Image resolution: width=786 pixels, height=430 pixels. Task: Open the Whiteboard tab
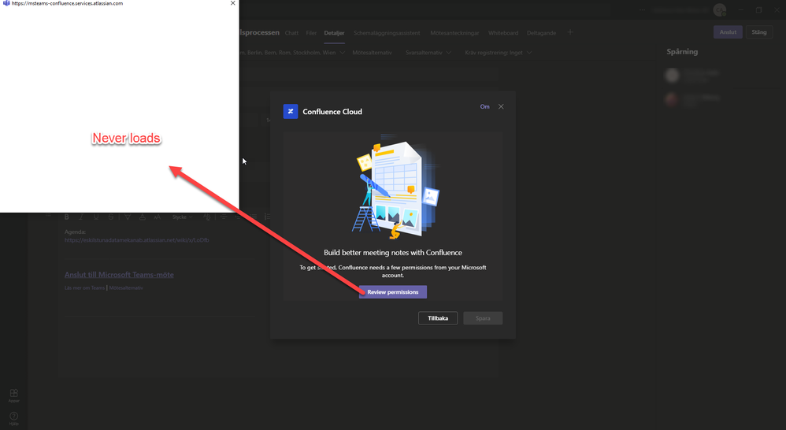[x=502, y=33]
